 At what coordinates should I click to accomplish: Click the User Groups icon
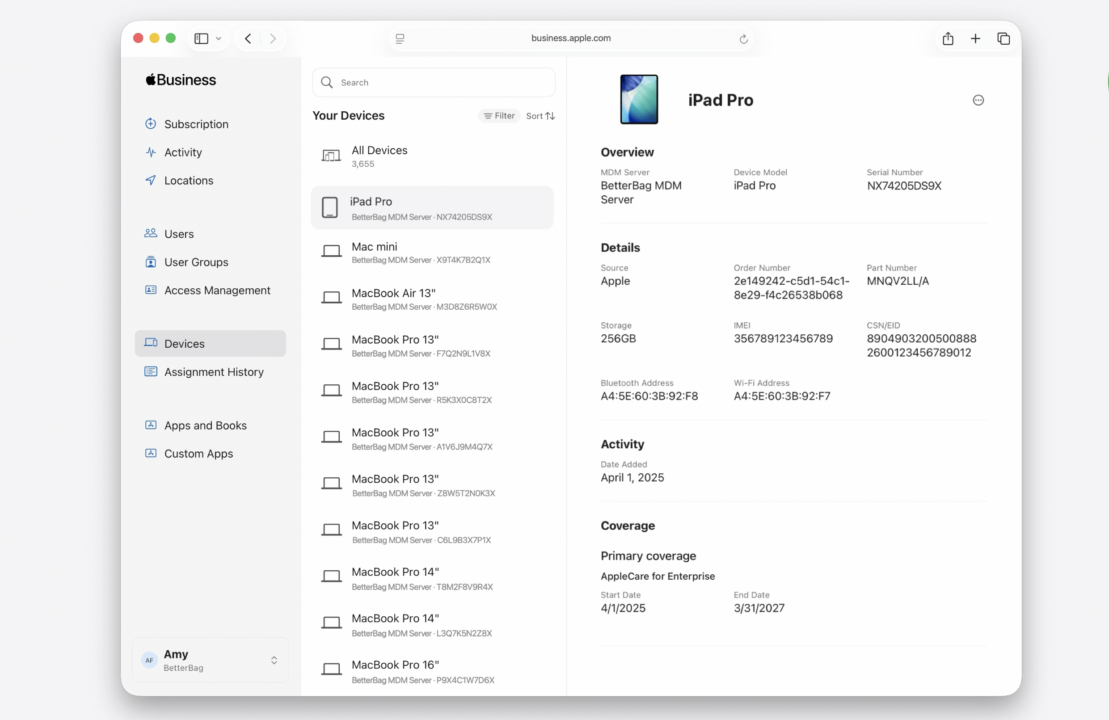[151, 261]
